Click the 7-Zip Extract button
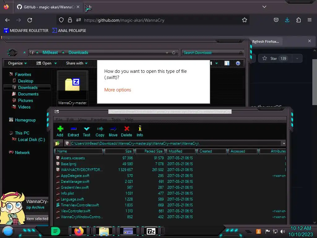The image size is (317, 238). click(x=73, y=131)
